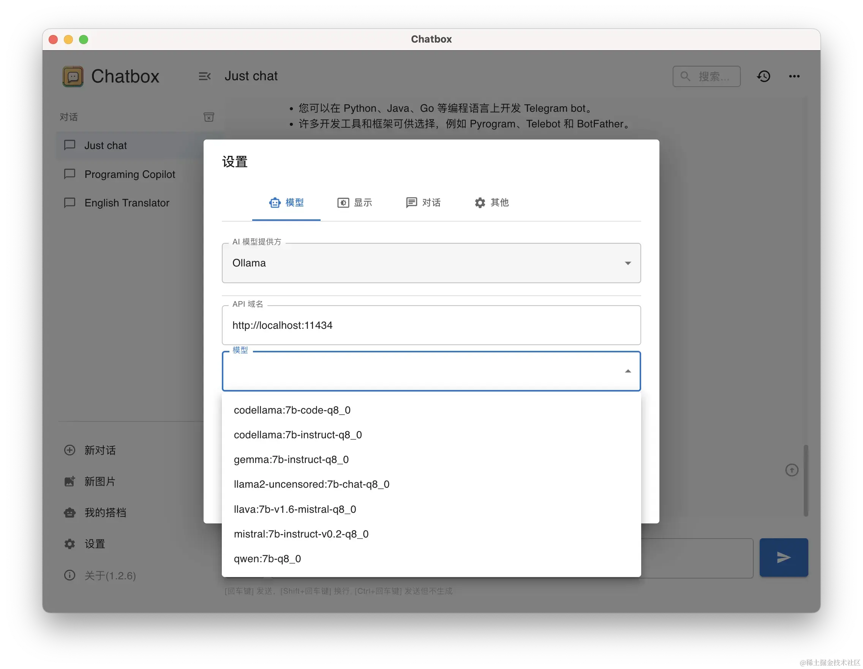The height and width of the screenshot is (669, 863).
Task: Click the image-add icon for 新图片
Action: (70, 481)
